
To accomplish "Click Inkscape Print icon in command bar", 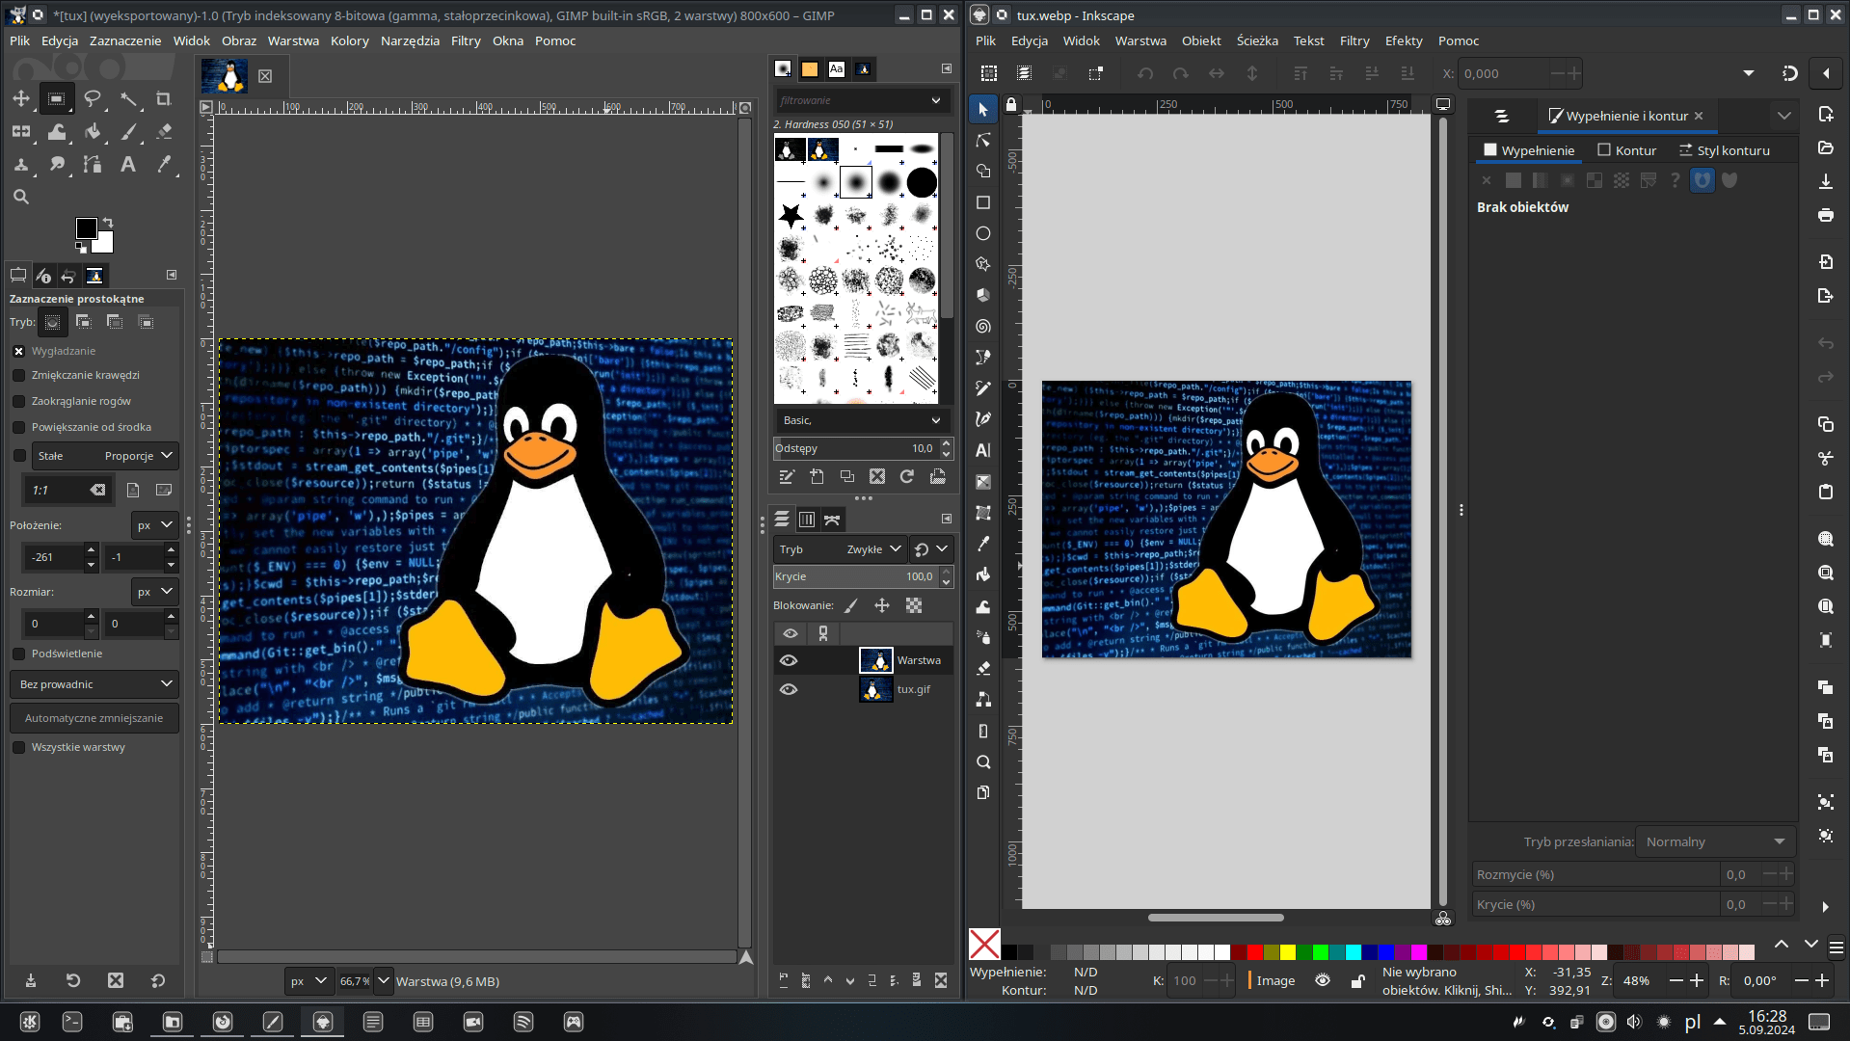I will pos(1826,215).
